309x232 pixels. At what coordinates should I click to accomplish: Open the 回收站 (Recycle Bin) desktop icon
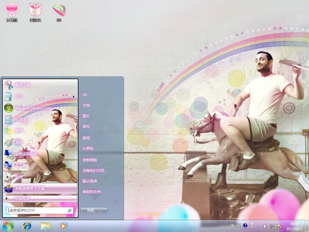coord(35,12)
